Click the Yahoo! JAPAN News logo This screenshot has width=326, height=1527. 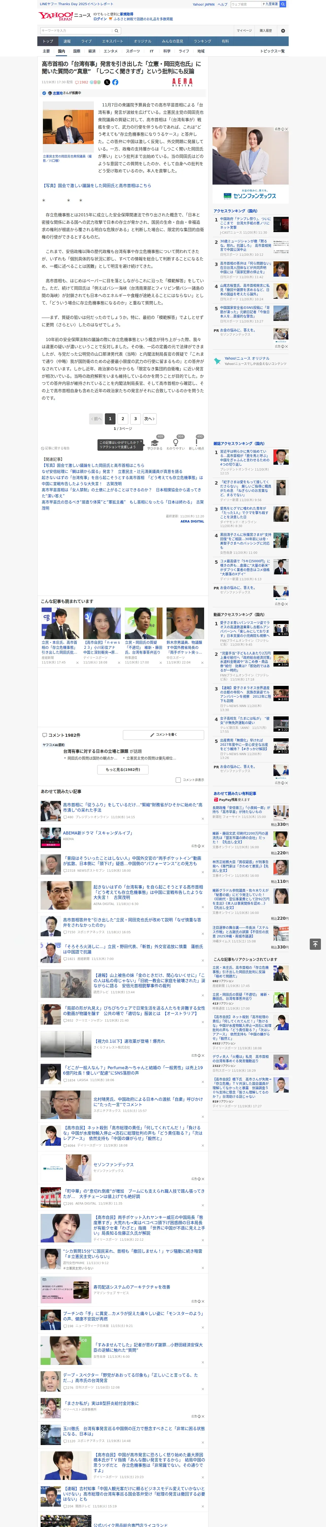pyautogui.click(x=64, y=16)
